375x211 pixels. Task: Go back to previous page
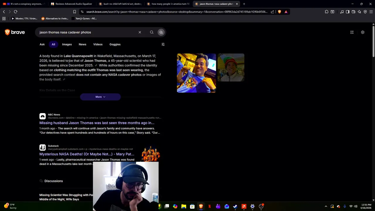(x=4, y=12)
